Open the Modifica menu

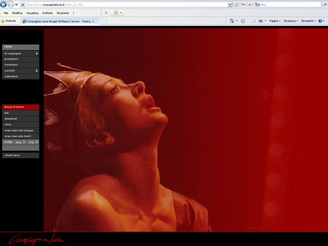[x=17, y=13]
